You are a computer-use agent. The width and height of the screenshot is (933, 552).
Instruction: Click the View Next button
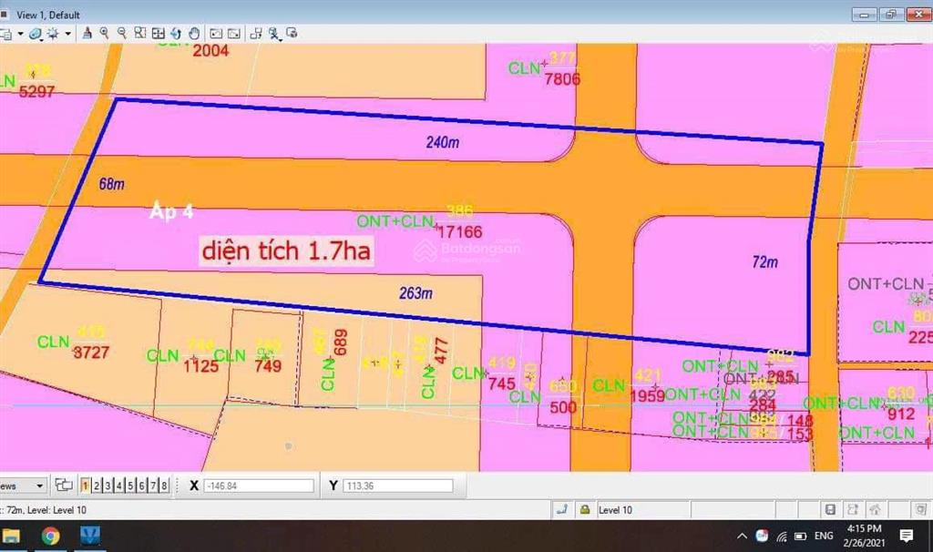235,33
